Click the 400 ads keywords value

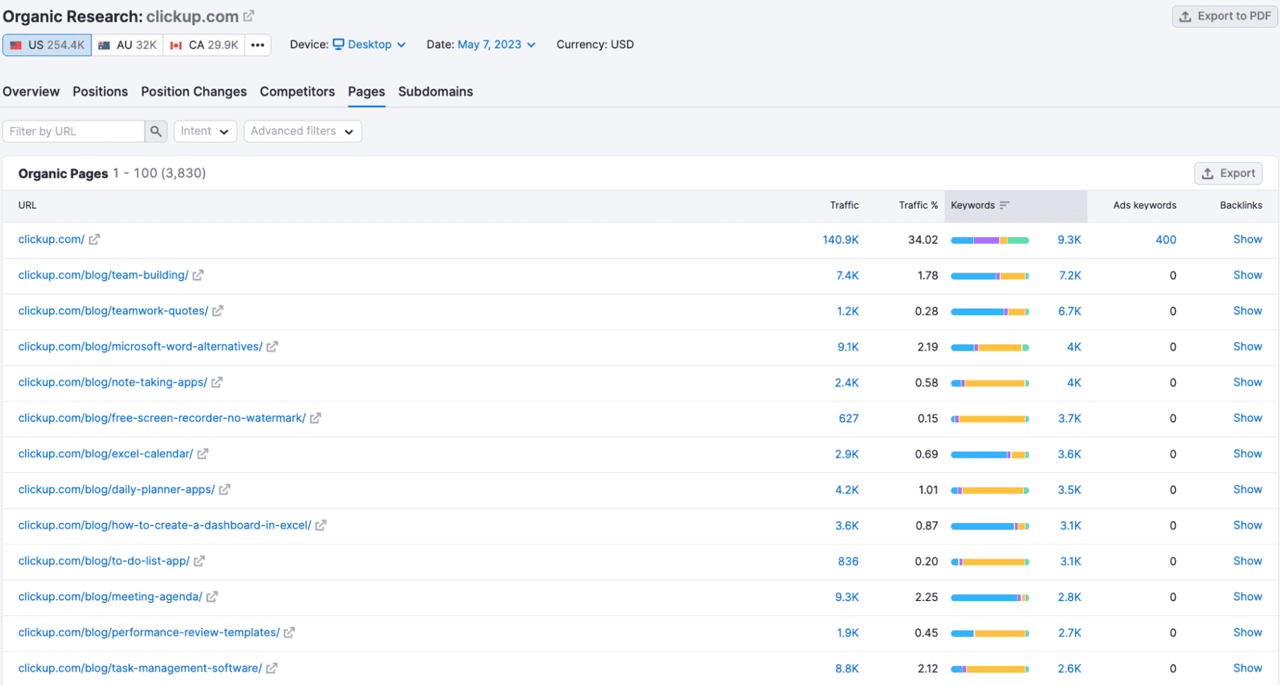1166,240
